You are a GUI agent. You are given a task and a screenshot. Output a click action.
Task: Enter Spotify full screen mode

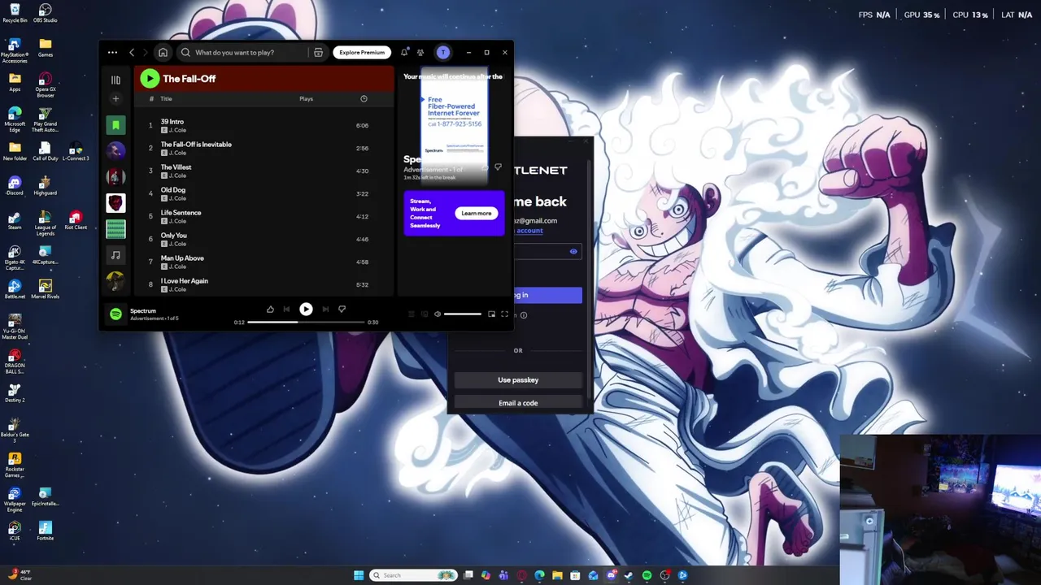pos(504,314)
